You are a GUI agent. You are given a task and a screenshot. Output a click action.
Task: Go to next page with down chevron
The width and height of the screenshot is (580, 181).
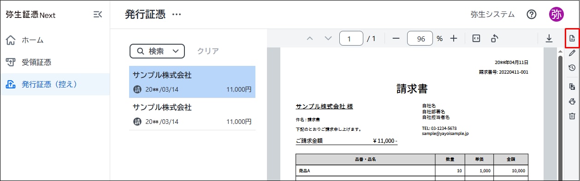click(328, 39)
